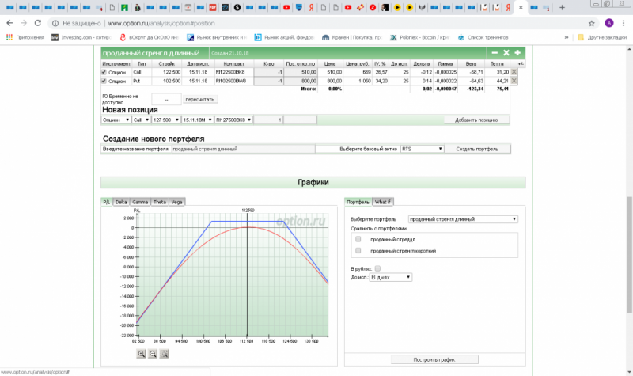Delete the Put option row
This screenshot has height=376, width=633.
click(x=514, y=81)
